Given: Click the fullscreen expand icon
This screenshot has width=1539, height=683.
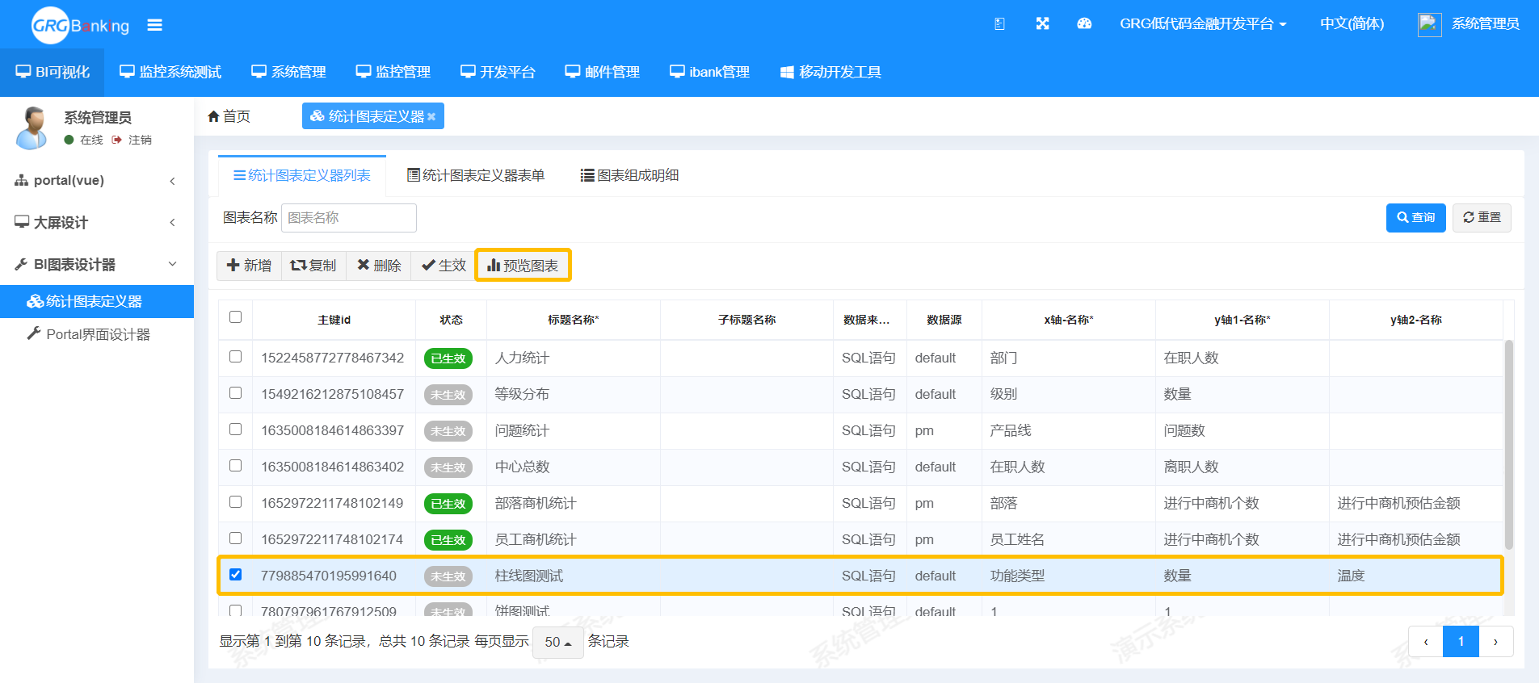Looking at the screenshot, I should pos(1042,24).
